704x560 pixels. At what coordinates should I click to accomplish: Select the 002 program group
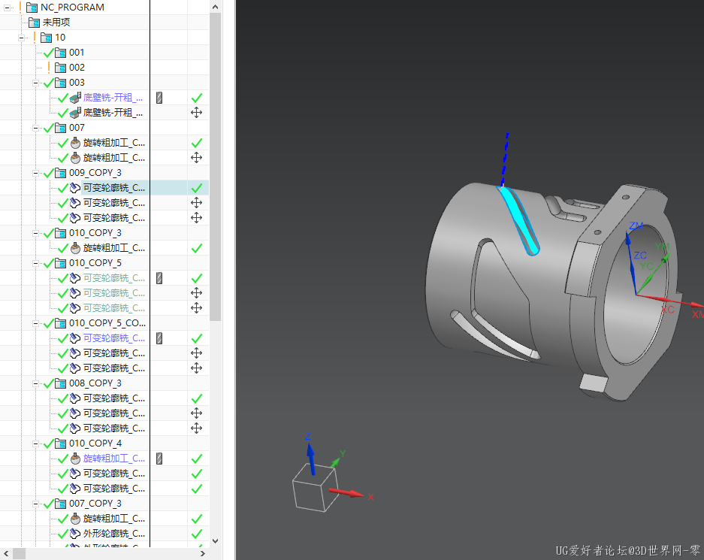[x=77, y=68]
